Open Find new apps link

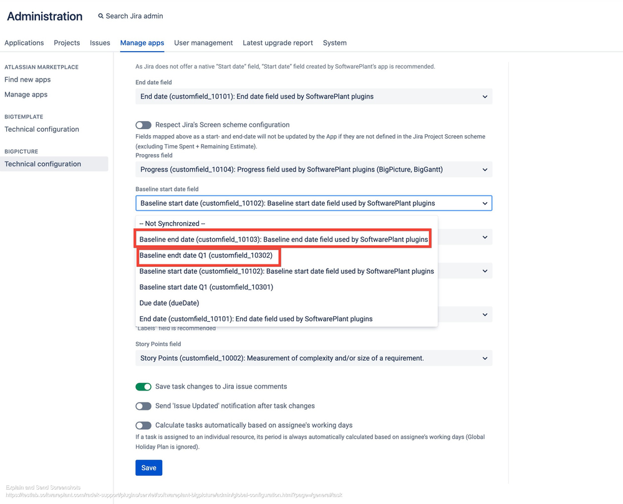27,79
